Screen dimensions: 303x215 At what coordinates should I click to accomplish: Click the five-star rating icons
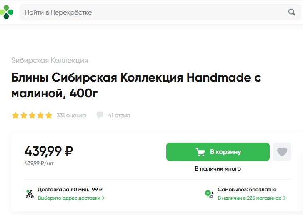click(x=32, y=115)
